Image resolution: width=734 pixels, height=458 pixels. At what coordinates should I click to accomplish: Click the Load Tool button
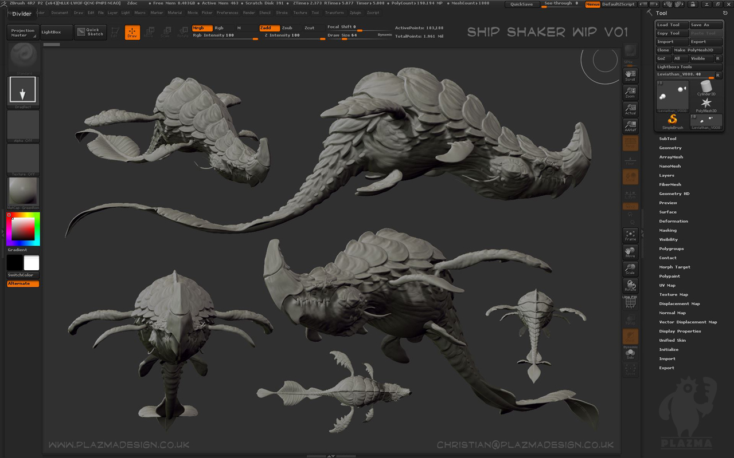pyautogui.click(x=671, y=25)
